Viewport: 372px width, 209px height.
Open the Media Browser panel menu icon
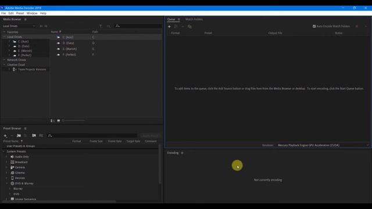[26, 19]
